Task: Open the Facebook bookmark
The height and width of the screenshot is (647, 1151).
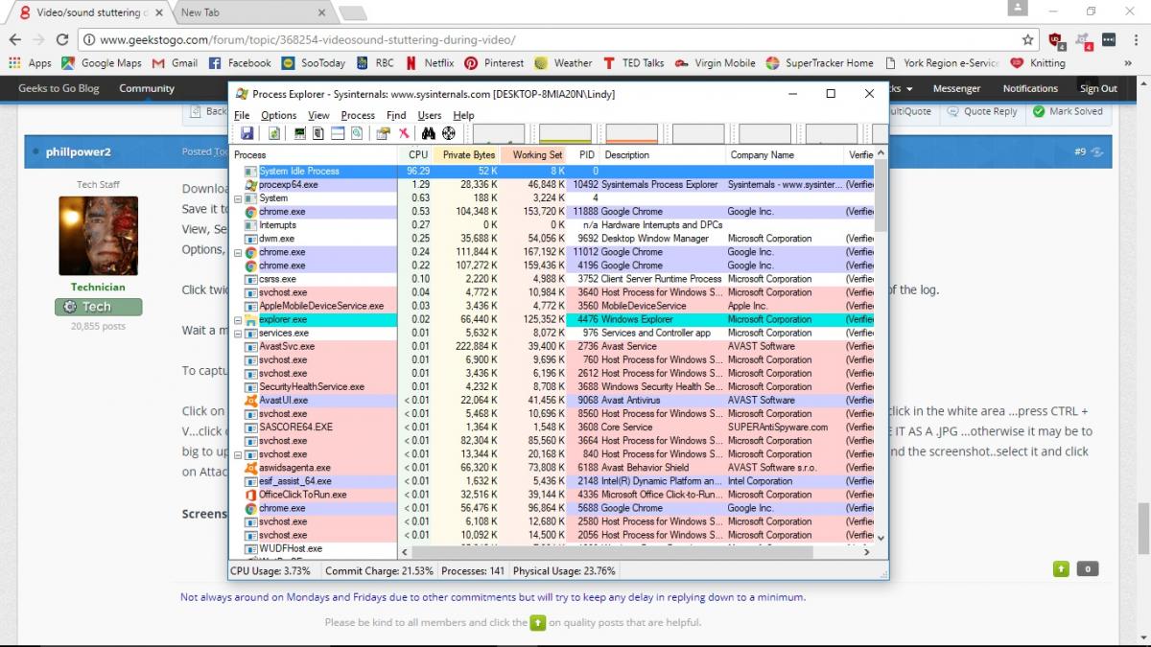Action: (240, 63)
